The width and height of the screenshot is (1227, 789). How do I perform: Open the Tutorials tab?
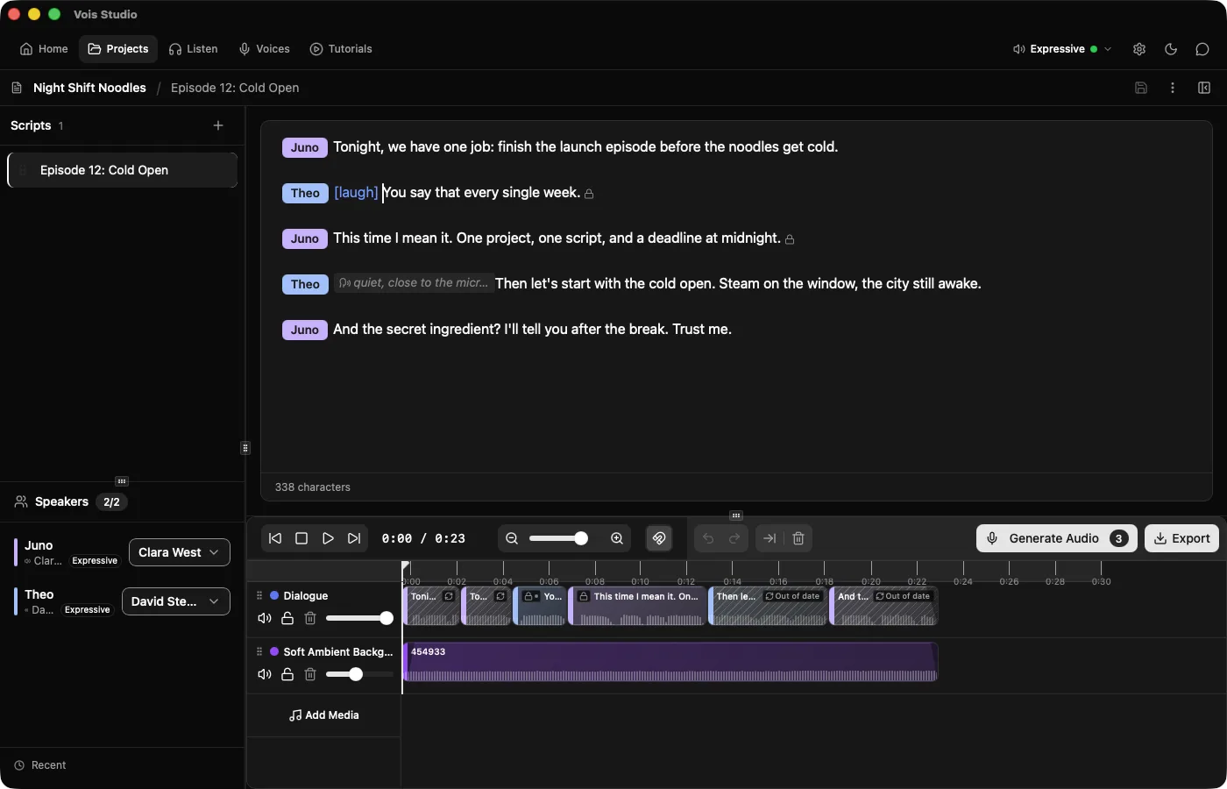341,49
